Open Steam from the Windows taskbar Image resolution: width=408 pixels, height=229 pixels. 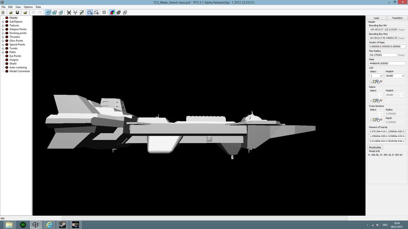(62, 225)
